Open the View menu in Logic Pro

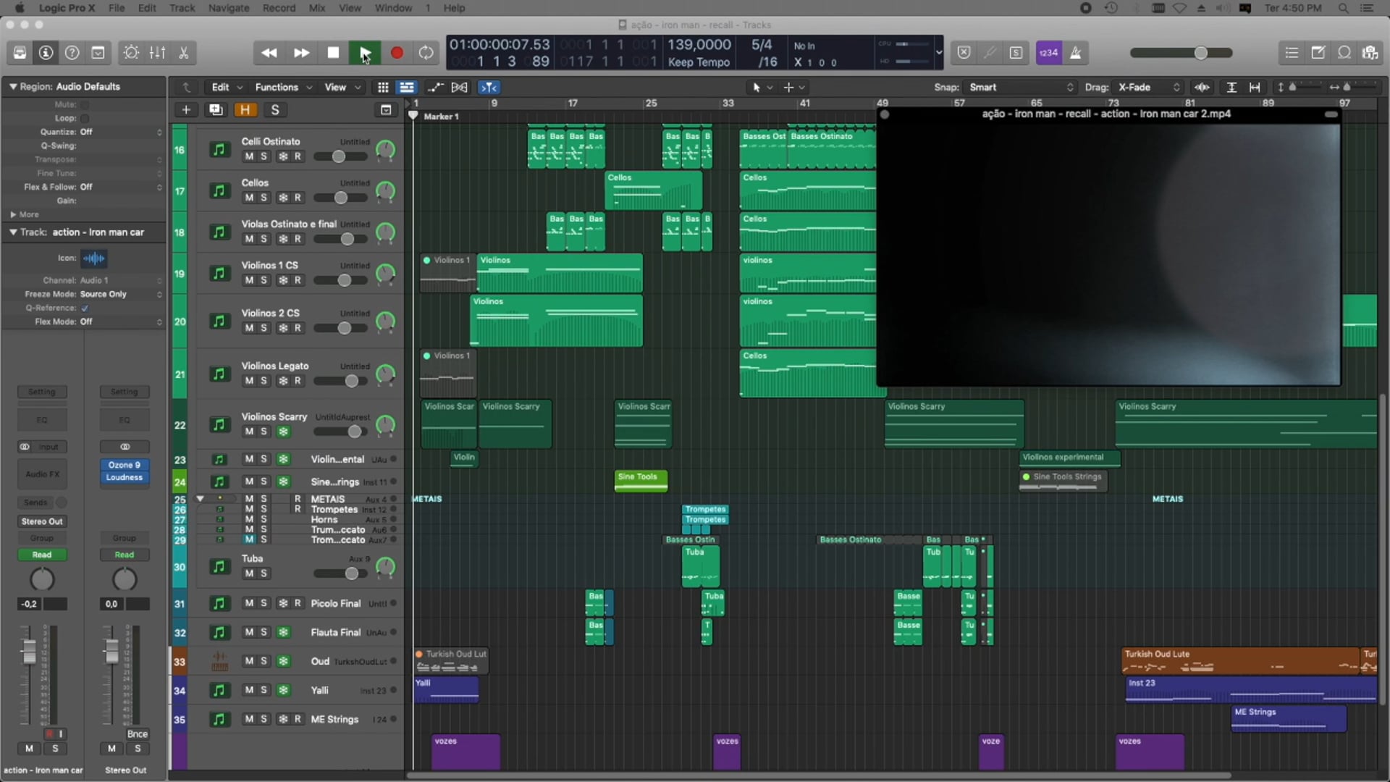click(x=348, y=8)
